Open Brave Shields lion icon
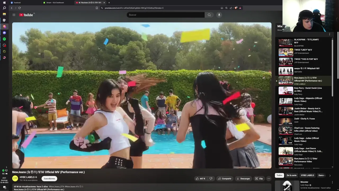339x191 pixels. pos(236,8)
